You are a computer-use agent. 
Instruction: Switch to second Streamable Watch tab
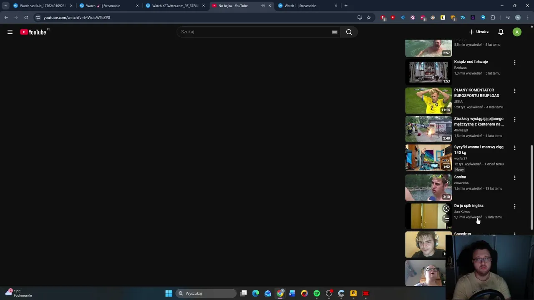pos(108,6)
